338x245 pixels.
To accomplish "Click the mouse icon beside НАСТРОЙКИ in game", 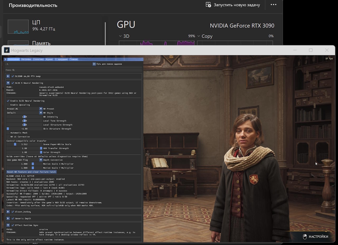I will 305,237.
